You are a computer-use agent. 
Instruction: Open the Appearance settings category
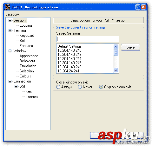click(x=29, y=56)
